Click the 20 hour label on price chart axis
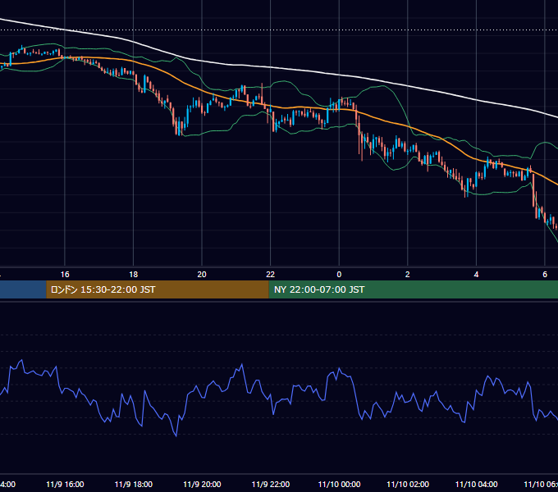 point(202,275)
